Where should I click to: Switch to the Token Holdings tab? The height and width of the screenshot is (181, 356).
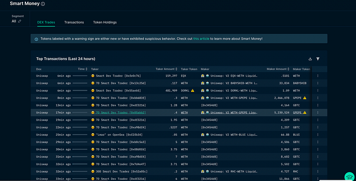pyautogui.click(x=105, y=22)
